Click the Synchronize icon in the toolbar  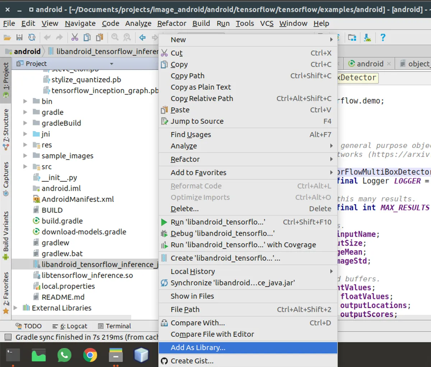(32, 37)
